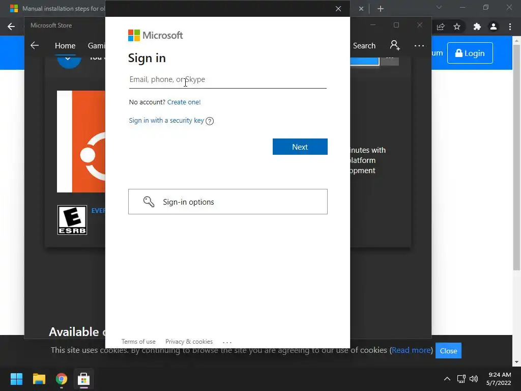Open Chrome tab search chevron
Image resolution: width=521 pixels, height=391 pixels.
(x=439, y=7)
